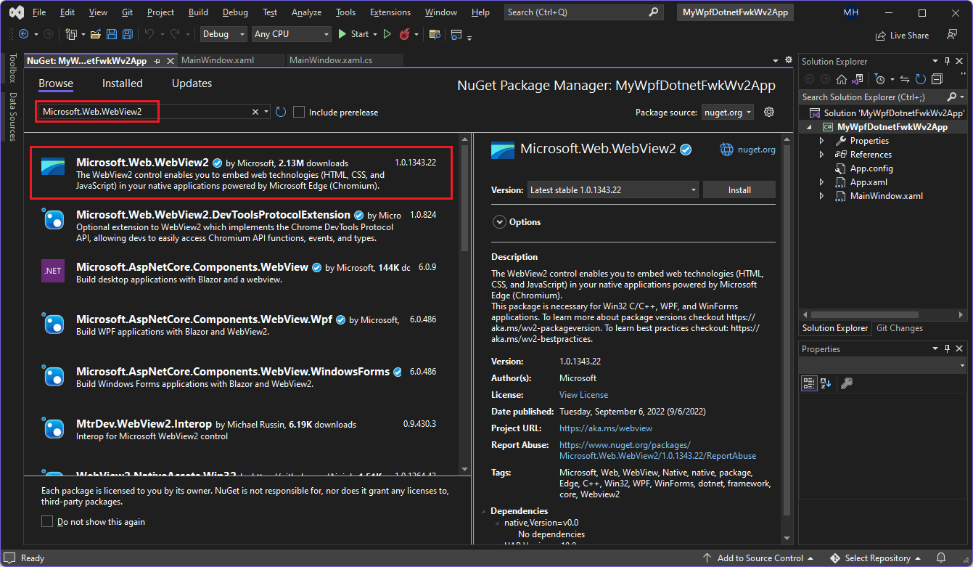The height and width of the screenshot is (567, 973).
Task: Pin the Properties panel
Action: [x=947, y=348]
